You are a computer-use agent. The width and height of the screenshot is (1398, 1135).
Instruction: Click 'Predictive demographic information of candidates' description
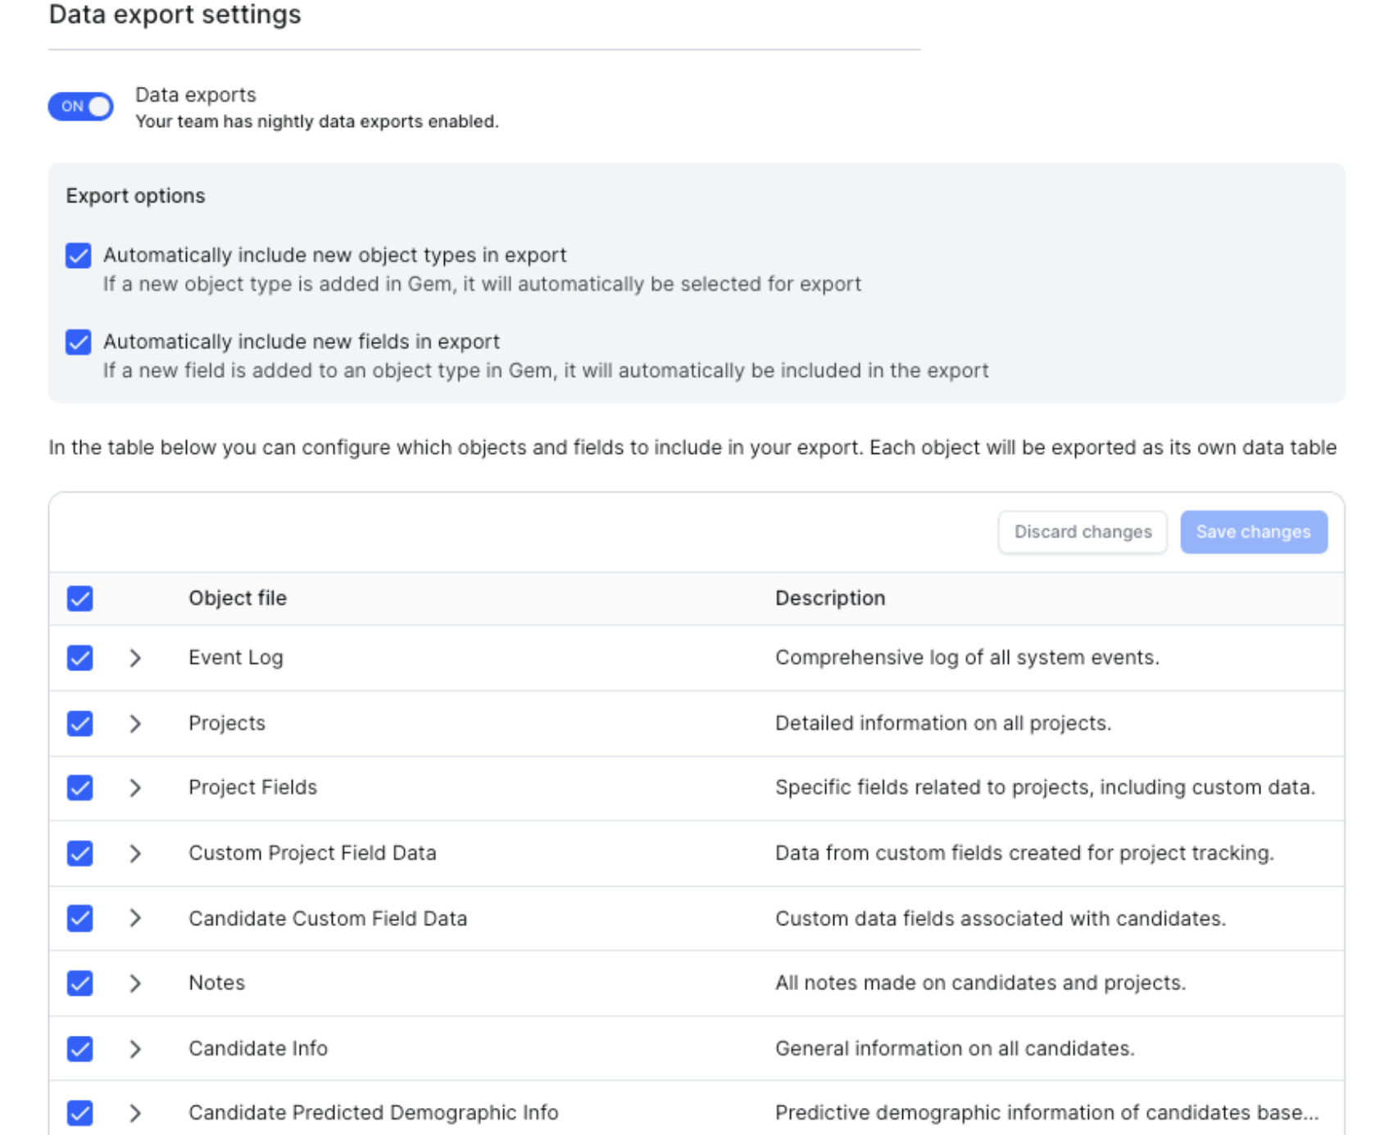(1047, 1112)
